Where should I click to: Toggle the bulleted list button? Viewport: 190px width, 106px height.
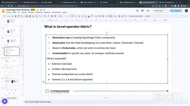point(110,16)
